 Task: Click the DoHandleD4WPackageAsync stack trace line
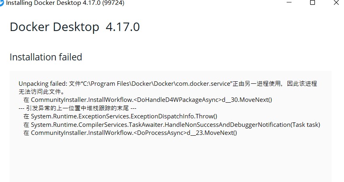point(148,100)
